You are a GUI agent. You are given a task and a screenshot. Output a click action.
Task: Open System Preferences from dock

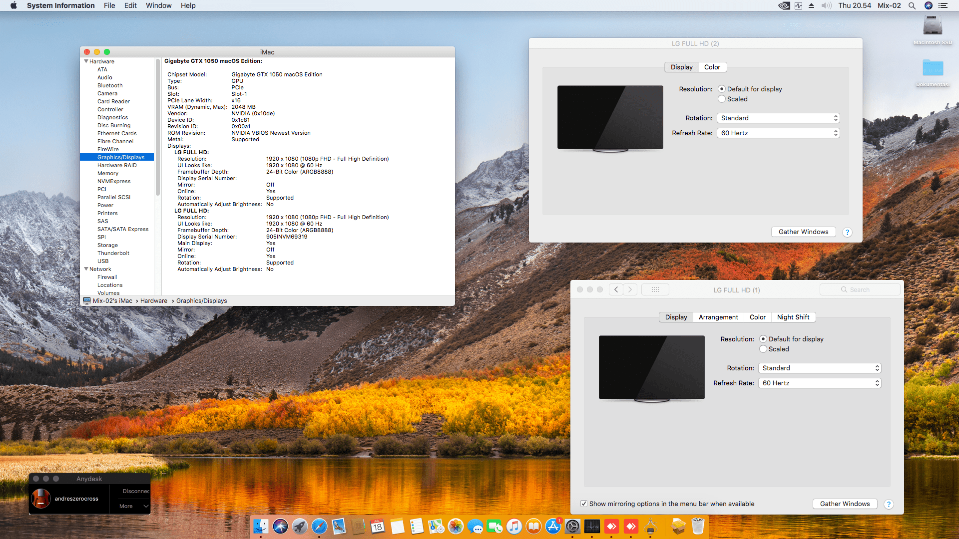pyautogui.click(x=572, y=526)
